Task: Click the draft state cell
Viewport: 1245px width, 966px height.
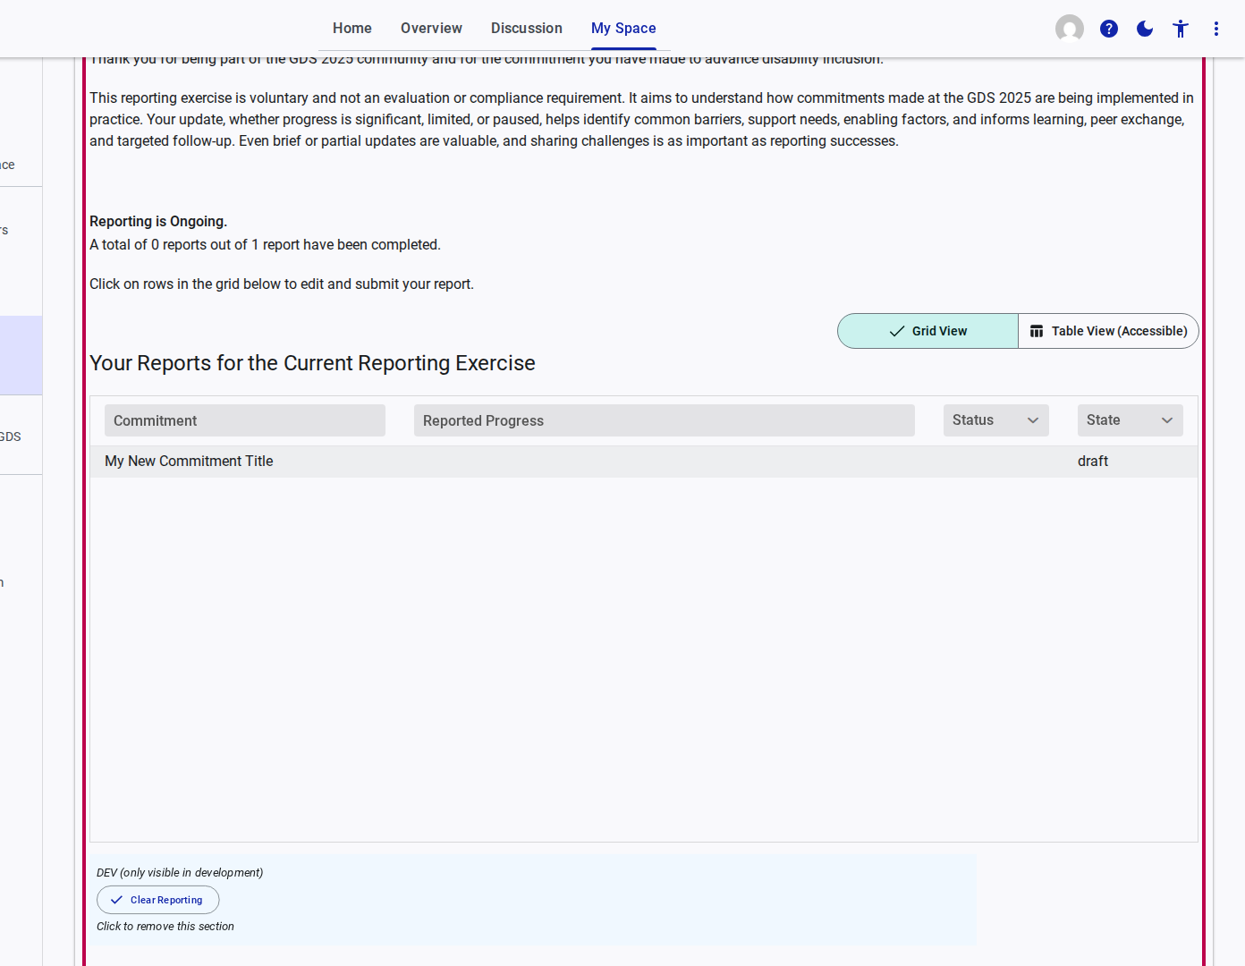Action: click(1092, 462)
